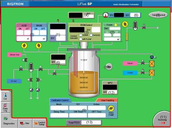Click the lower orange heat exchanger box

tap(152, 73)
